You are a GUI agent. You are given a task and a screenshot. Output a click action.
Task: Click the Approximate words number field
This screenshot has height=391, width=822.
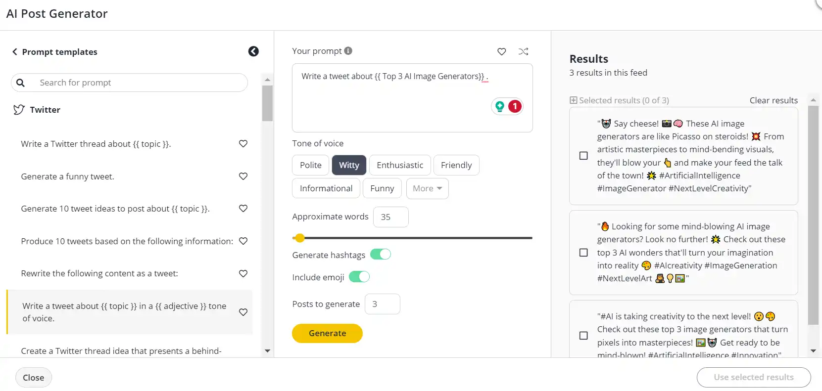click(391, 217)
